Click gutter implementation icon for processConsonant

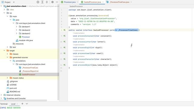(65, 36)
